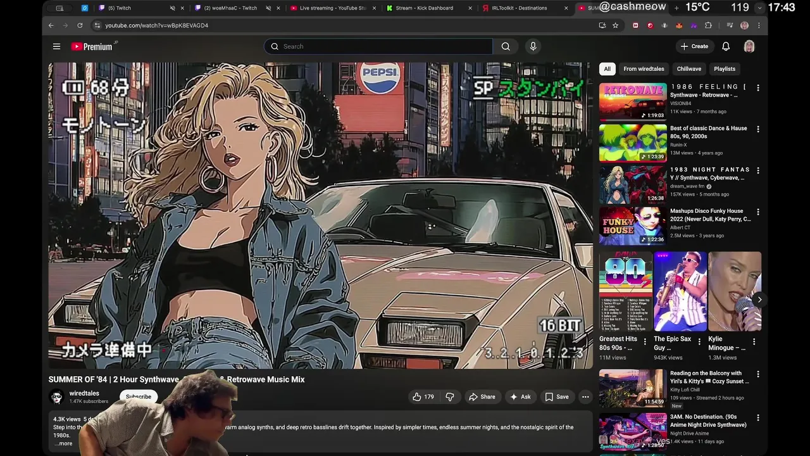Open the Chrome three-dot menu
This screenshot has height=456, width=810.
(759, 25)
